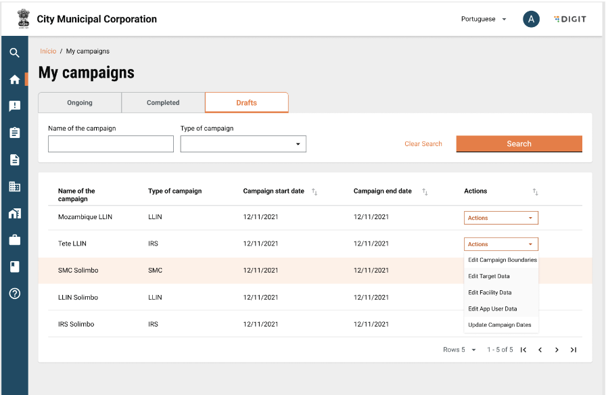Jump to the first page of results

(523, 350)
